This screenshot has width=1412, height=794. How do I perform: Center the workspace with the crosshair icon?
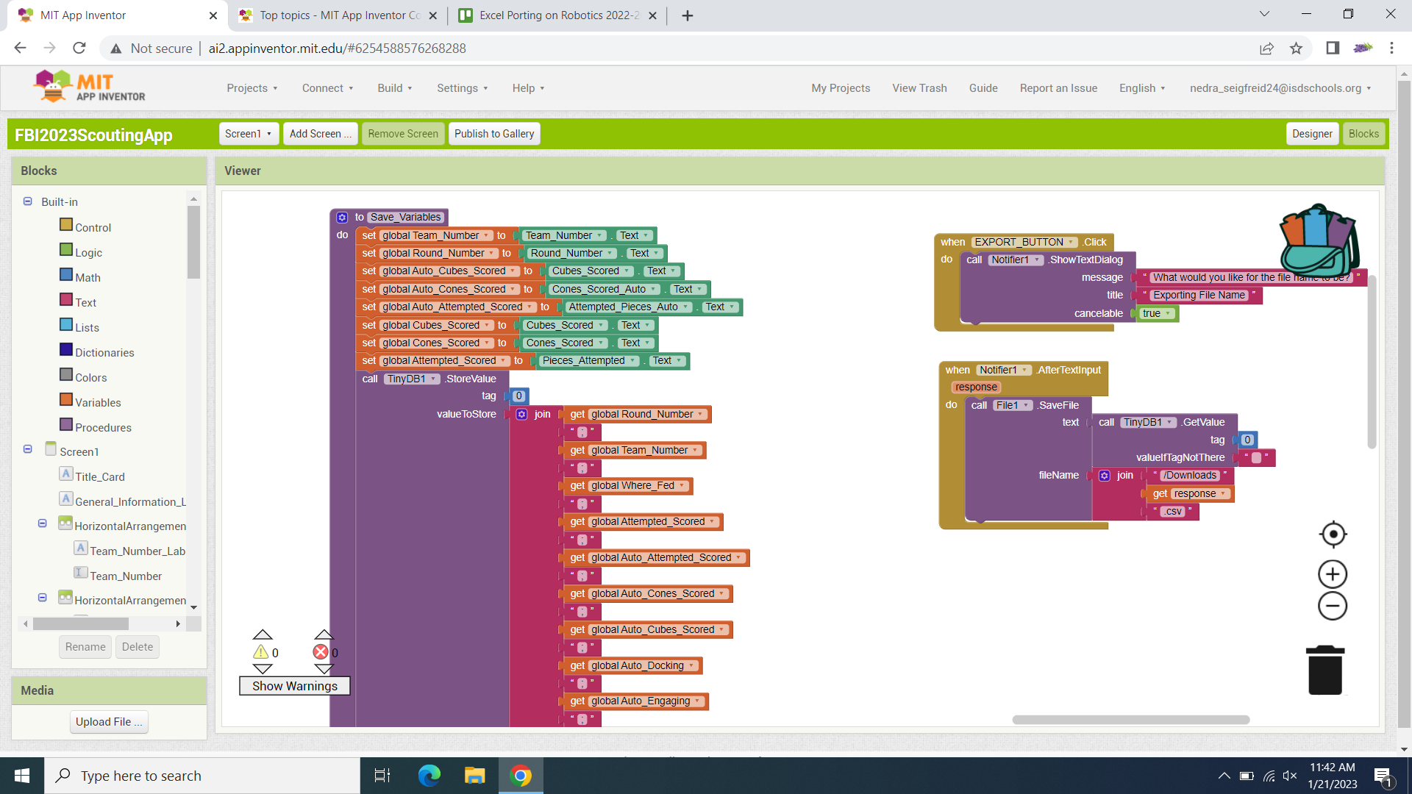(x=1333, y=534)
